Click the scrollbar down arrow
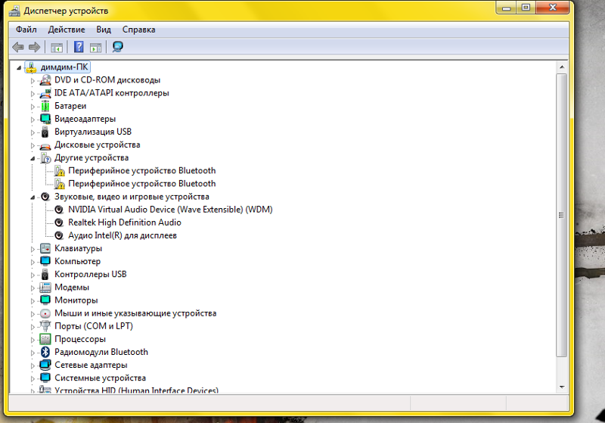Screen dimensions: 605x423 pos(561,387)
